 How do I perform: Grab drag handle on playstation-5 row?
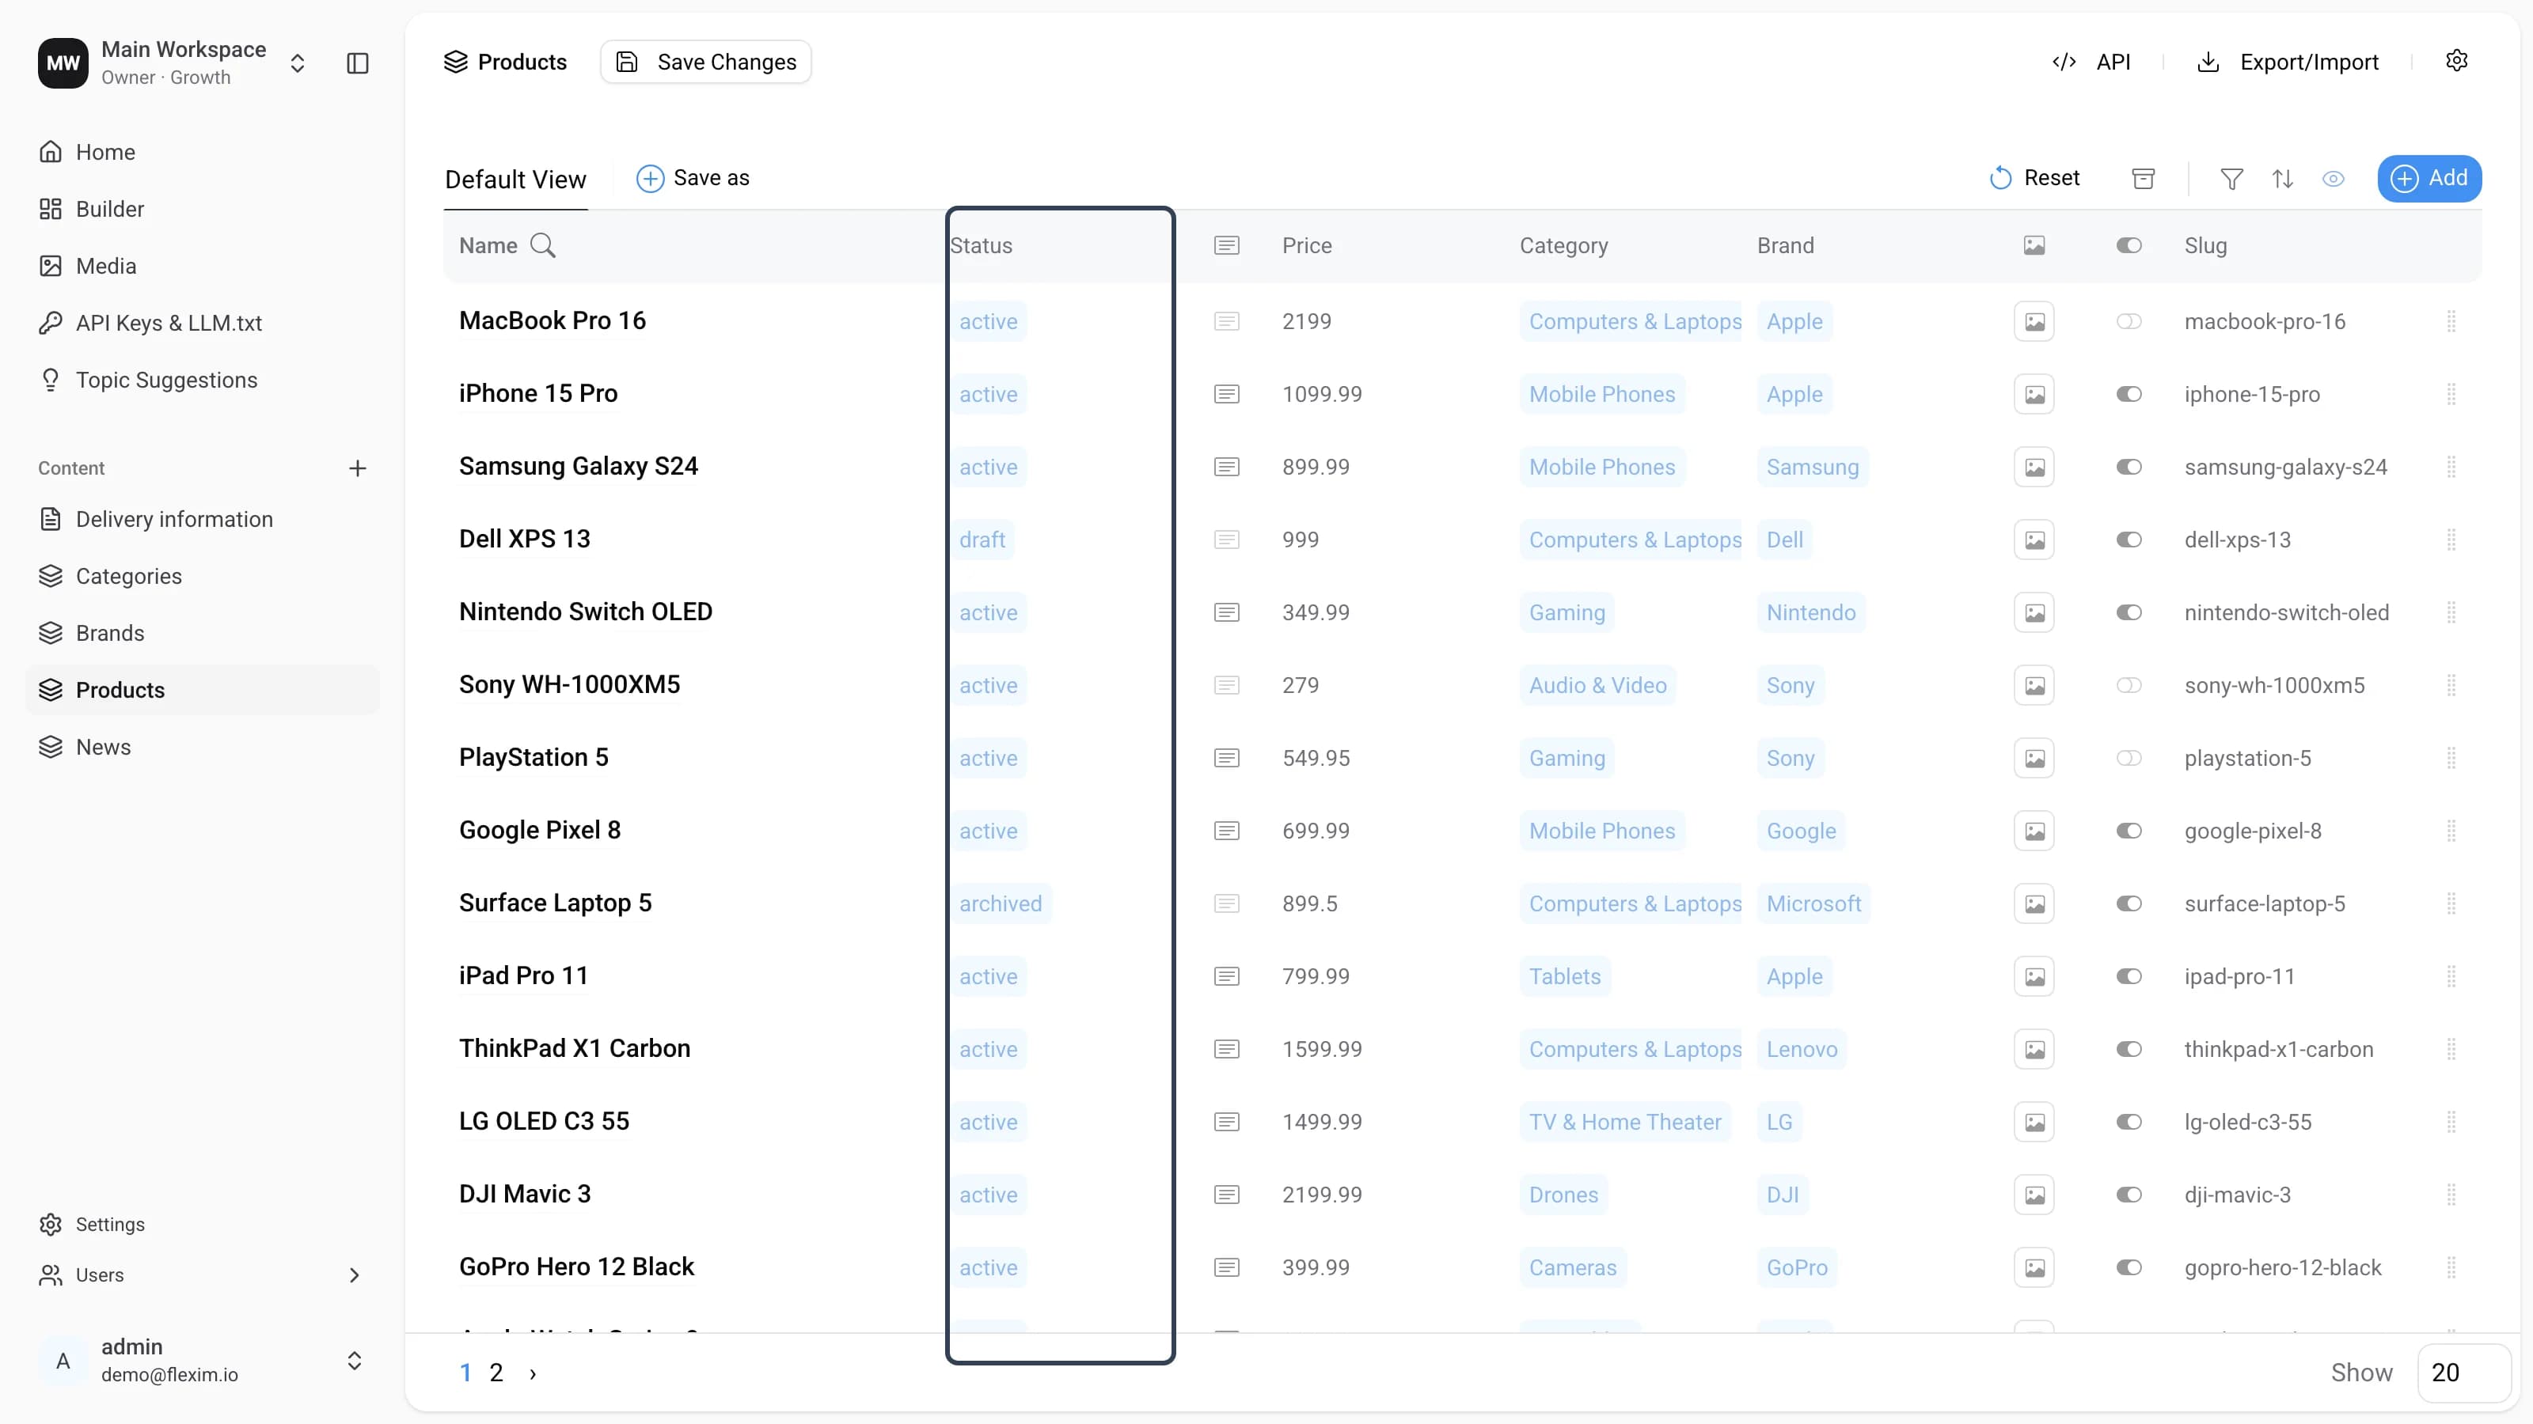pos(2451,758)
